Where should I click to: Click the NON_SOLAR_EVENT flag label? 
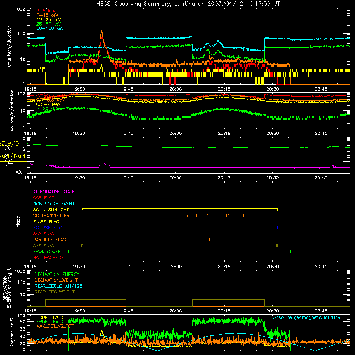click(x=54, y=204)
